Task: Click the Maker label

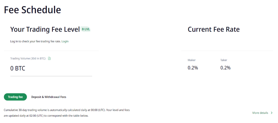Action: click(x=192, y=60)
